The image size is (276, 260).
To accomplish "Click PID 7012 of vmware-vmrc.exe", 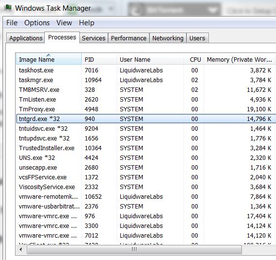I will [x=92, y=235].
